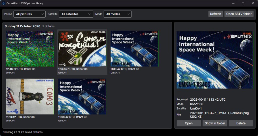Click the Period label
The image size is (258, 136).
coord(8,14)
